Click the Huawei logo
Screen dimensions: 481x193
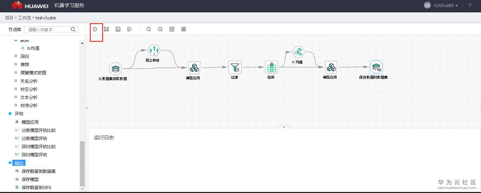click(x=30, y=5)
